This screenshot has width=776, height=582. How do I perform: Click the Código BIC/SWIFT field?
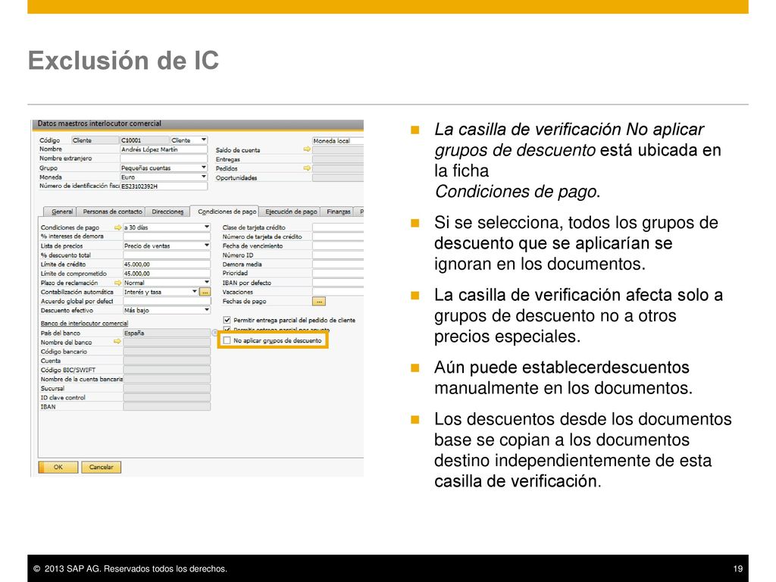[167, 370]
